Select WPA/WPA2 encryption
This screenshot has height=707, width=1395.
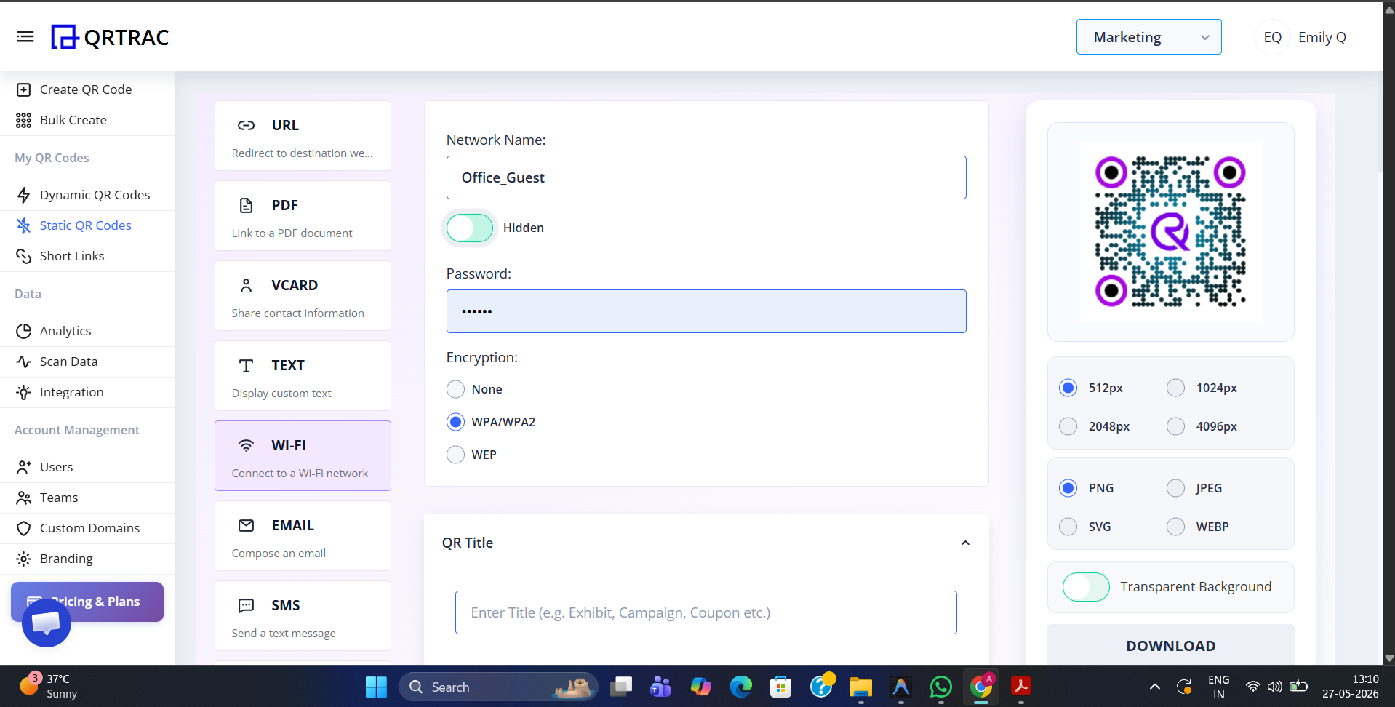tap(456, 422)
